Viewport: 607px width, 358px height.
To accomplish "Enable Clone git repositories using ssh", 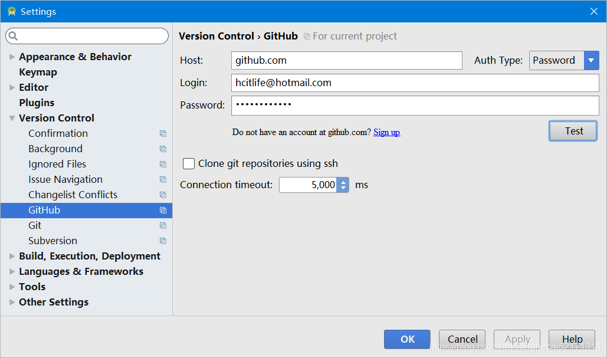I will [189, 164].
